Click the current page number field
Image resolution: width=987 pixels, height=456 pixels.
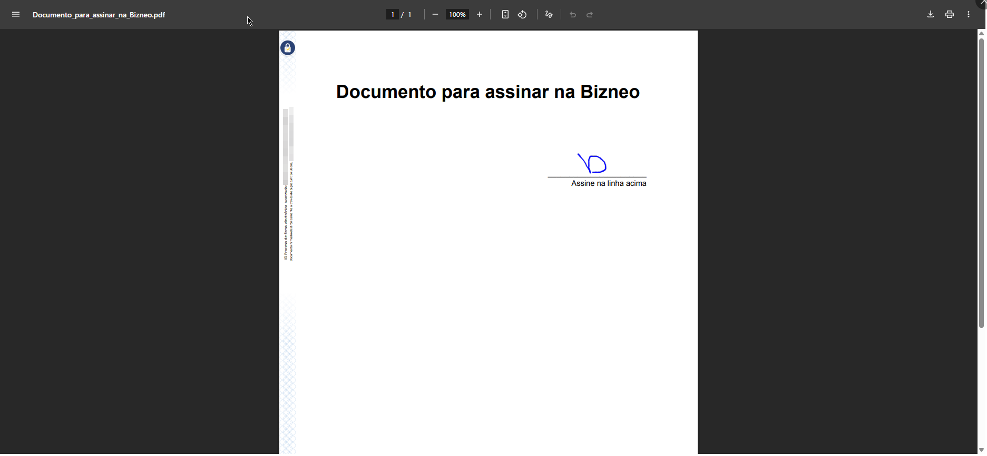tap(393, 15)
